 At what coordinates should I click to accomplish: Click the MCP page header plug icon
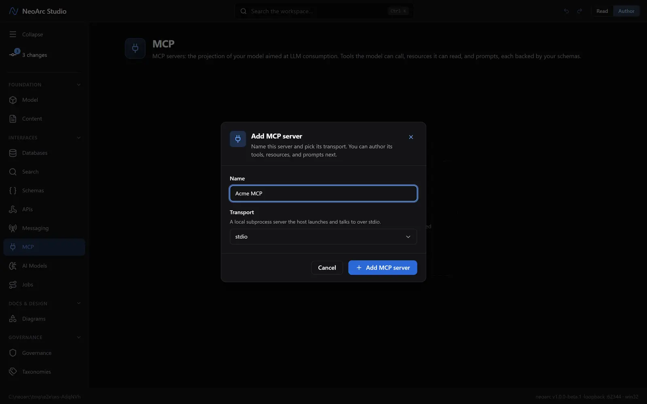click(135, 48)
